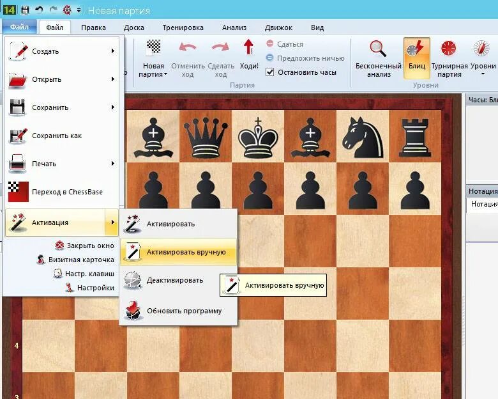
Task: Click the Настройки chess piece icon
Action: click(69, 288)
